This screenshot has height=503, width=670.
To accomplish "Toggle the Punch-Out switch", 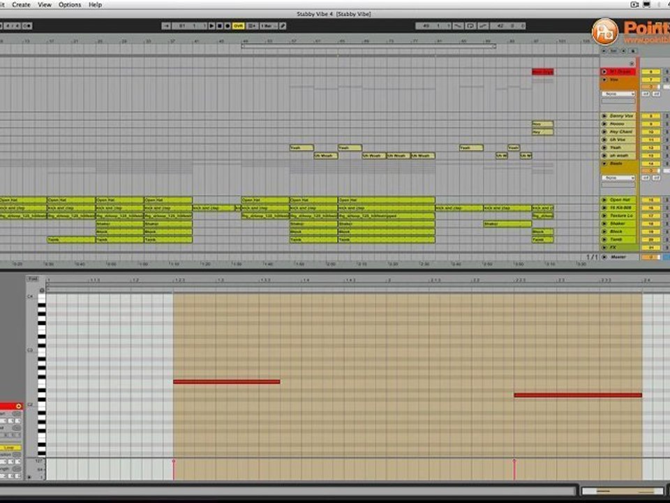I will (x=483, y=26).
